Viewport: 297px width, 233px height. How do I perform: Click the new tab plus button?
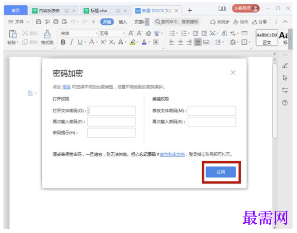(x=190, y=10)
